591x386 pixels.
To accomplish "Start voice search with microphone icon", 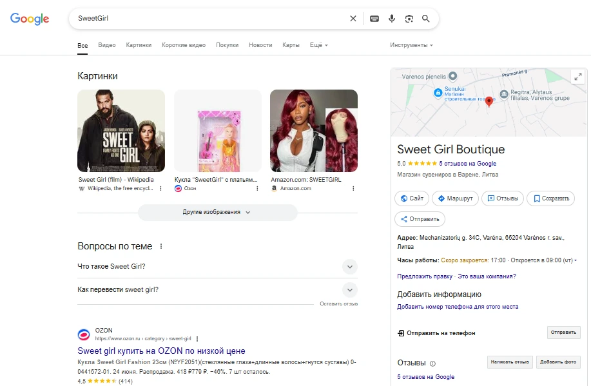I will pos(392,19).
